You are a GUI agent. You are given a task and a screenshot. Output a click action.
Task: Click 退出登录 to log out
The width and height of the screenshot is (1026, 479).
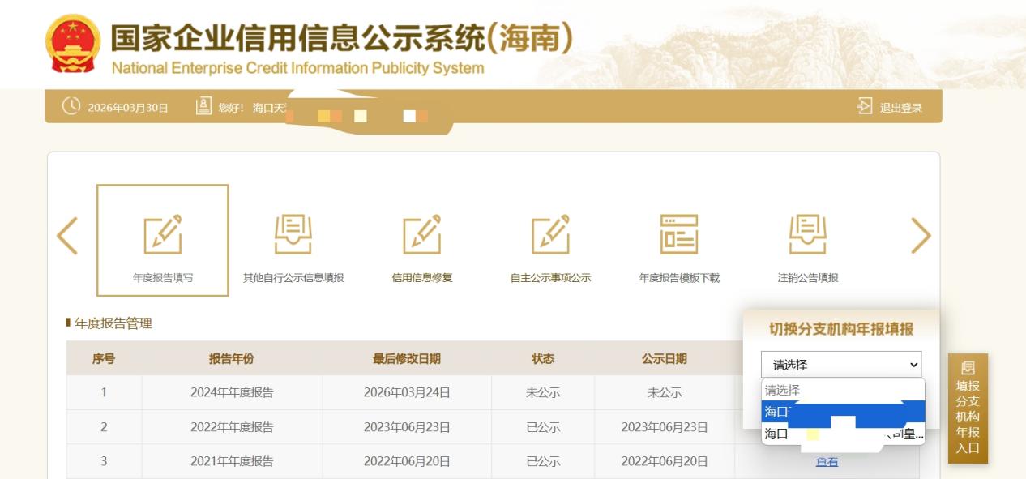tap(900, 108)
